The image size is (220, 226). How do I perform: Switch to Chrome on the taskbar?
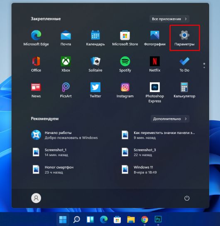(x=144, y=219)
